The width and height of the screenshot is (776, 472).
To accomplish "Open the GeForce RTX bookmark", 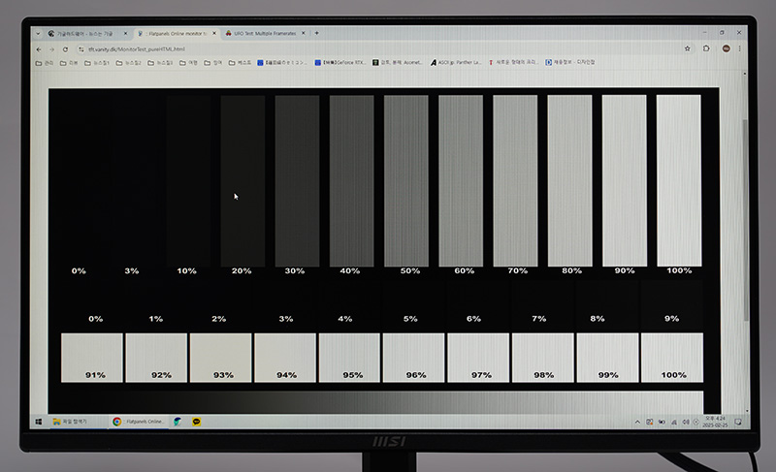I will (x=340, y=63).
